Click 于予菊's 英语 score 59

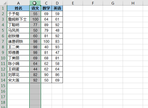click(x=57, y=14)
